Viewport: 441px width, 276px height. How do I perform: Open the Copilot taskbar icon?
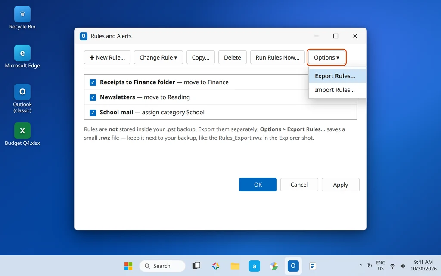point(216,266)
